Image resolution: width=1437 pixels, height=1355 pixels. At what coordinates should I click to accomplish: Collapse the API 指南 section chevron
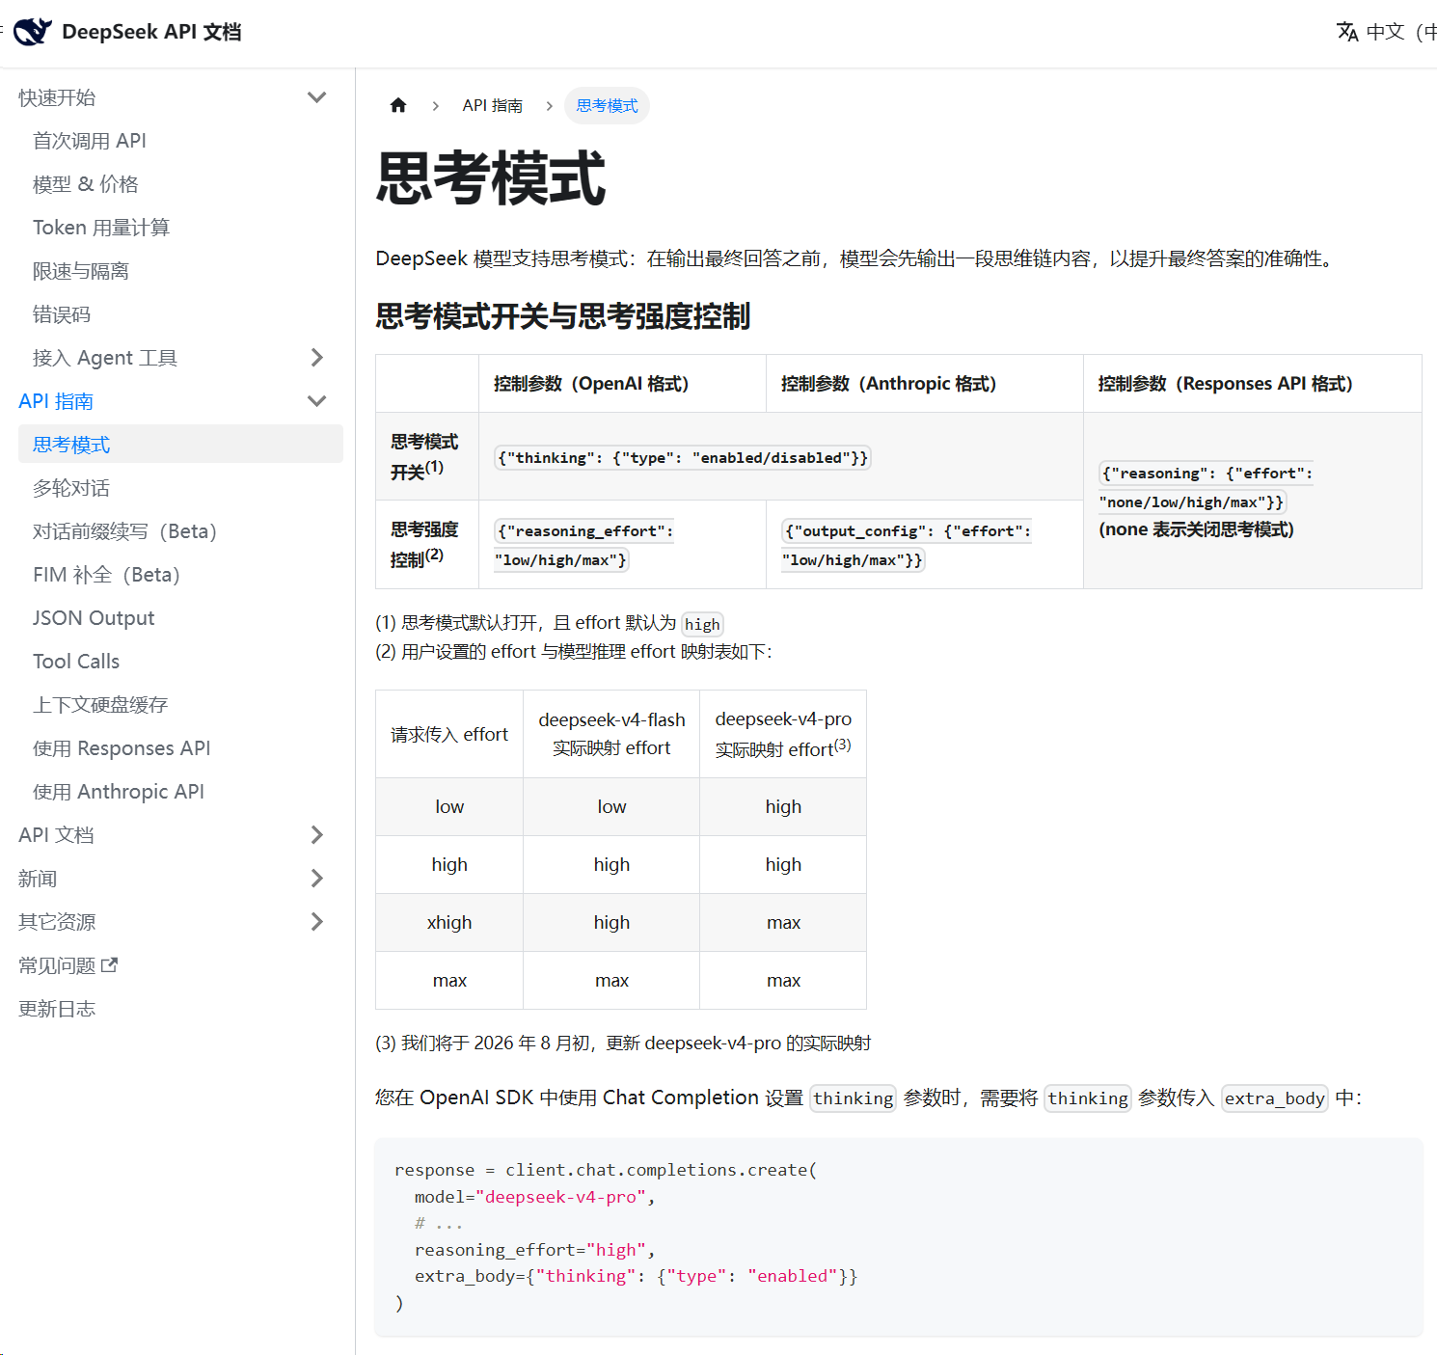[316, 401]
